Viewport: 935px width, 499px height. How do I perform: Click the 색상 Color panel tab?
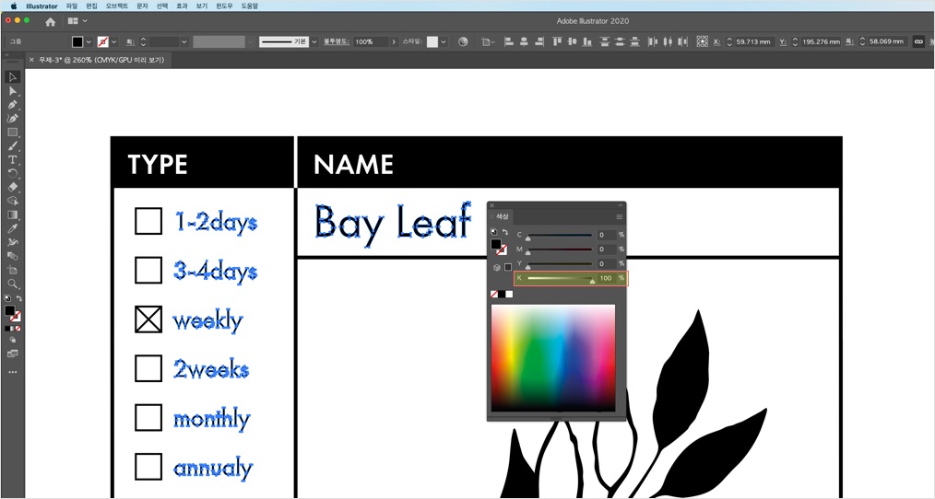click(503, 216)
